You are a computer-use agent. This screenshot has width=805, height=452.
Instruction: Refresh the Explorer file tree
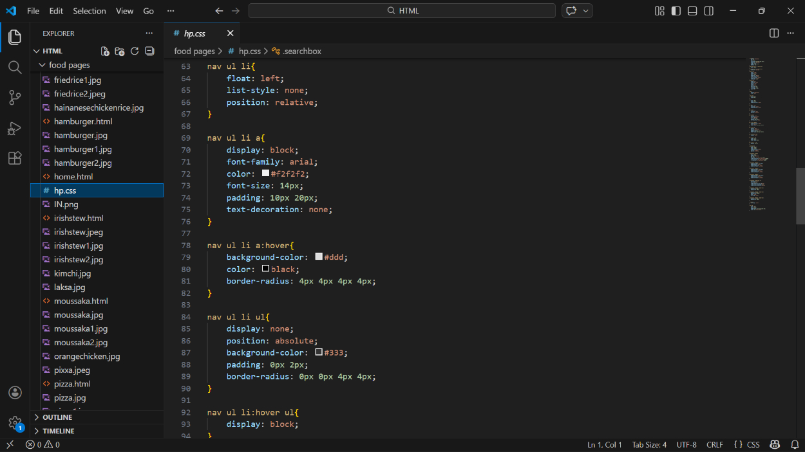tap(135, 51)
